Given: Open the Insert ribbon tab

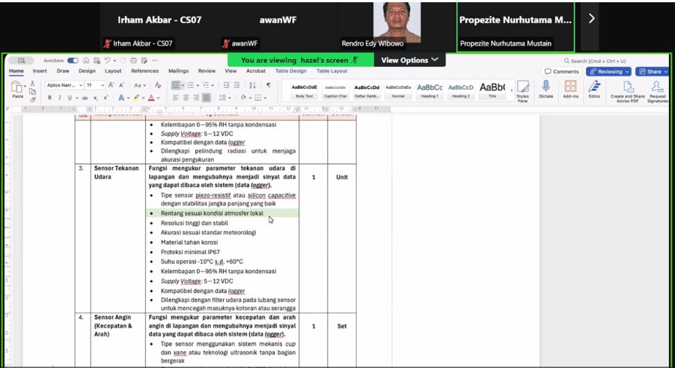Looking at the screenshot, I should pyautogui.click(x=40, y=71).
